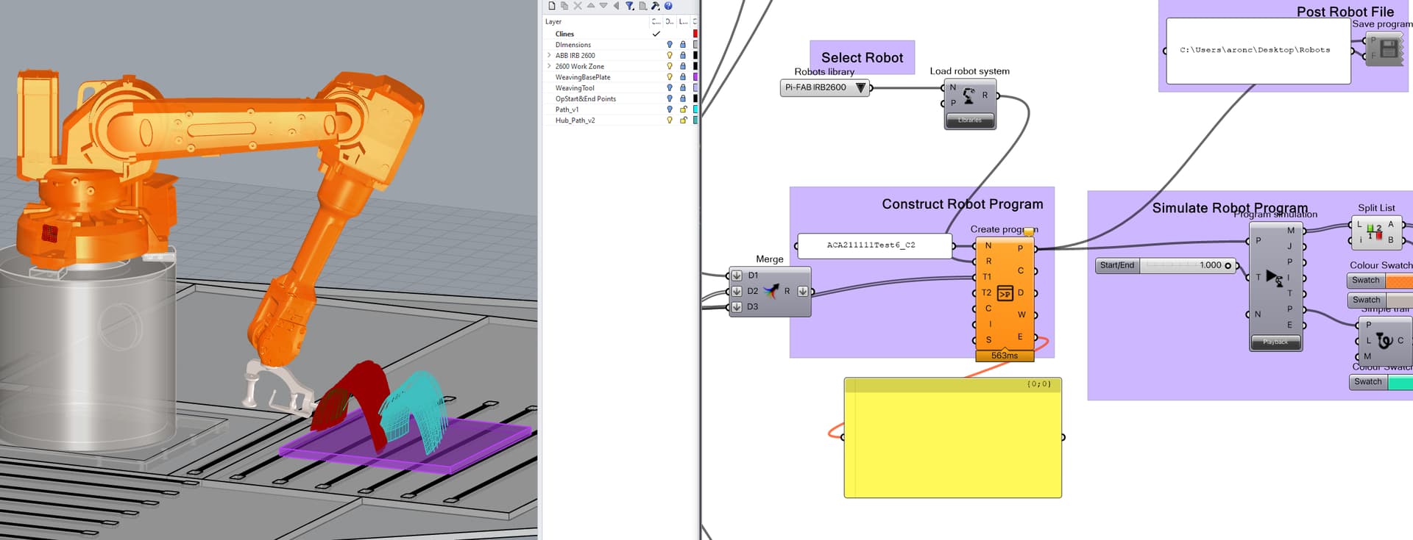Click the R output arrow on Merge
1413x540 pixels.
(x=803, y=292)
